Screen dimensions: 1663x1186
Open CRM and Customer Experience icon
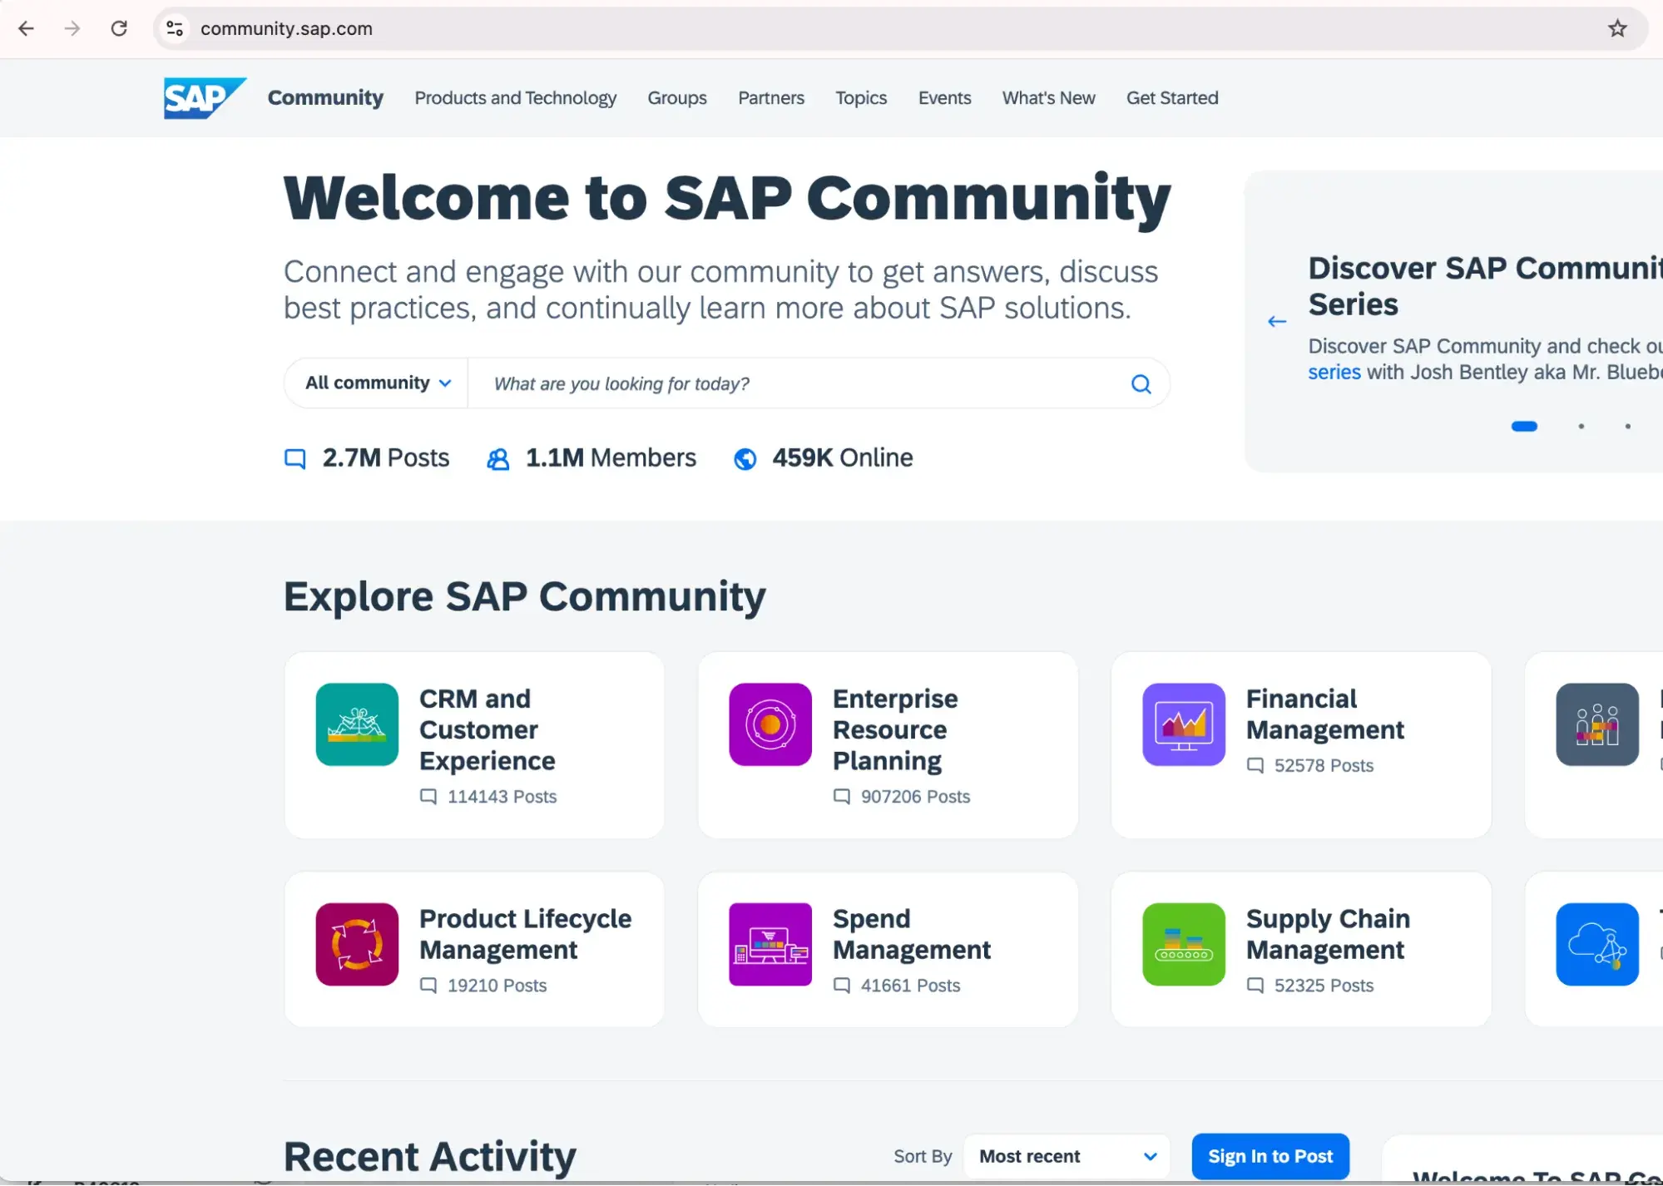click(357, 724)
